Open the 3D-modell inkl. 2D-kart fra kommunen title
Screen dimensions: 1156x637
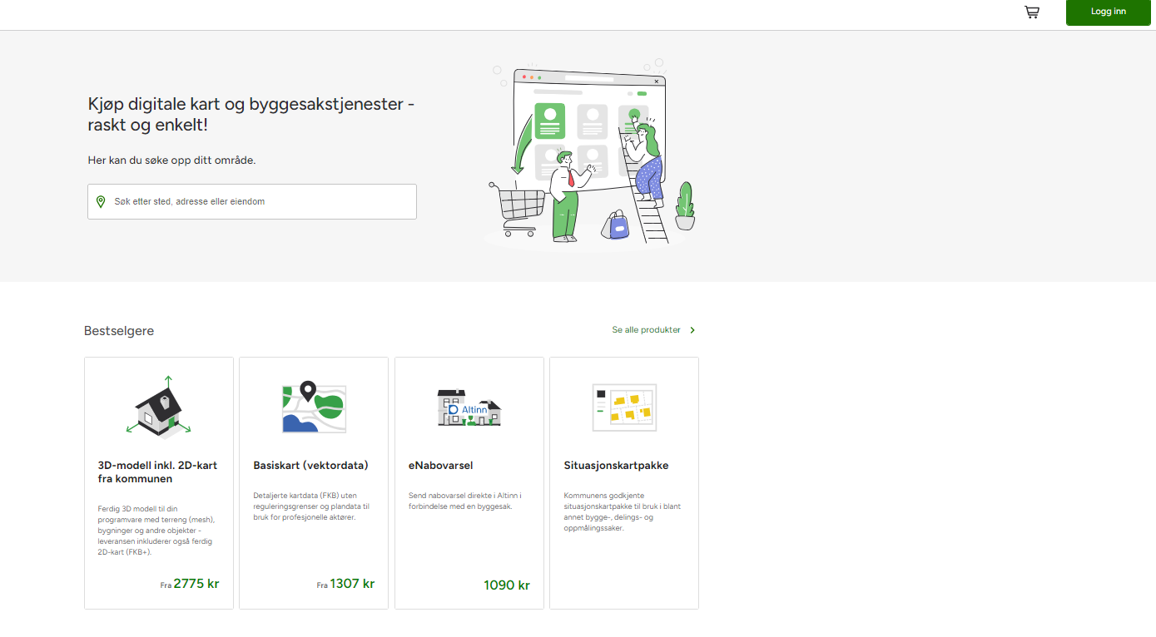(157, 472)
